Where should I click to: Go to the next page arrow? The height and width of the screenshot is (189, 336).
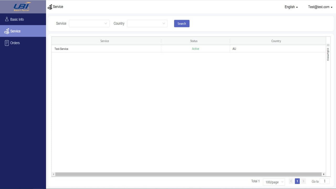point(303,181)
